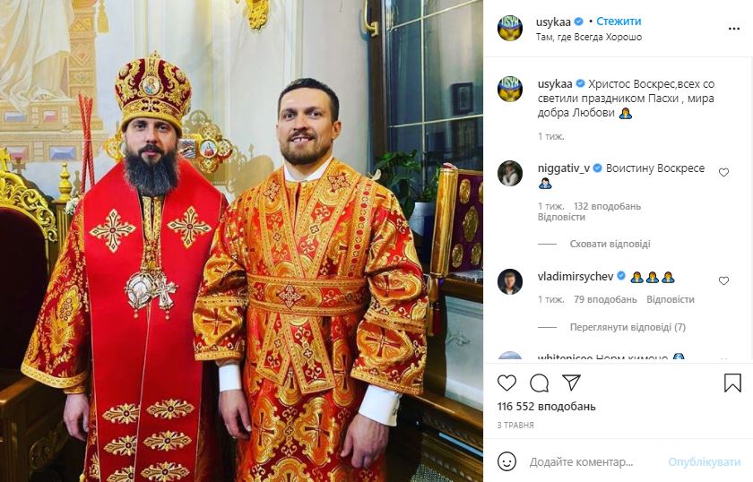Collapse replies with Сховати відповіді
753x482 pixels.
coord(610,244)
